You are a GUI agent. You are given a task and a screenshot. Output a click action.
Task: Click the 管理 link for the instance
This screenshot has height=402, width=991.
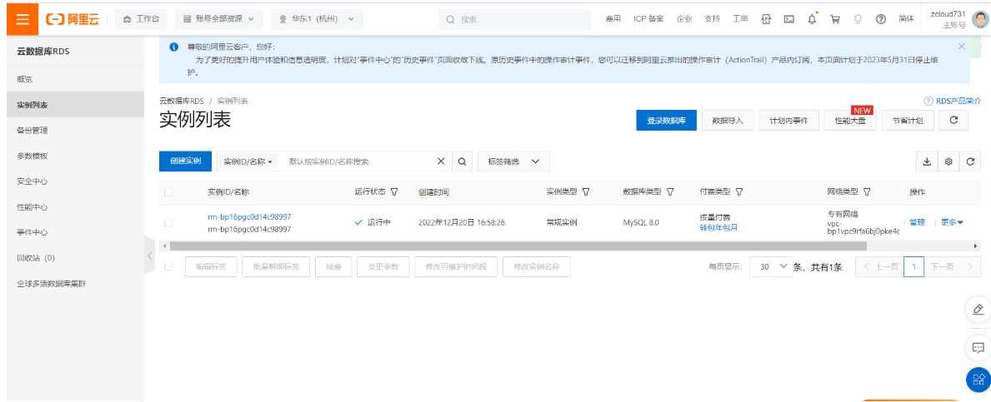coord(917,222)
